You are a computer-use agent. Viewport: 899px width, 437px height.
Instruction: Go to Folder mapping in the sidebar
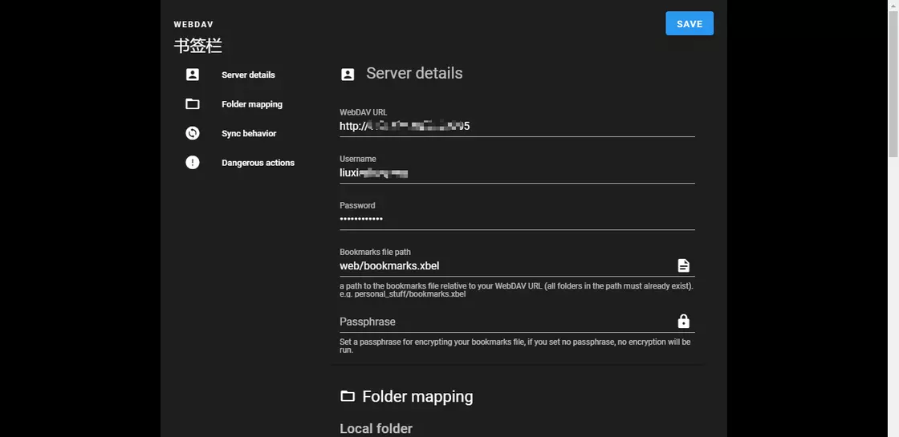click(x=252, y=104)
